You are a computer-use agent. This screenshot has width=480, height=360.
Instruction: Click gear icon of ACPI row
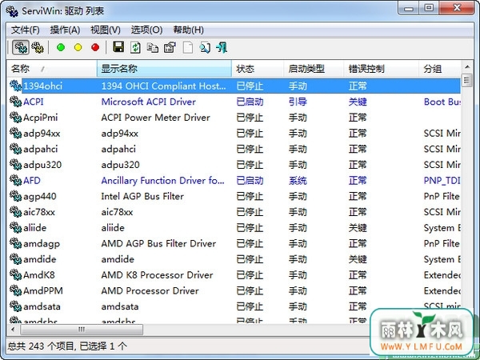[15, 102]
